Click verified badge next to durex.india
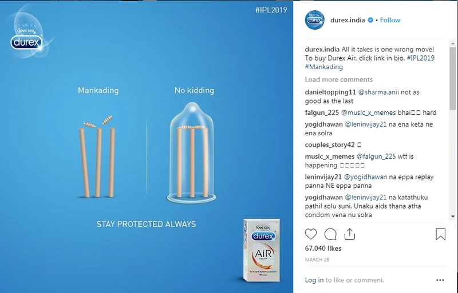Screen dimensions: 458x293 [370, 20]
